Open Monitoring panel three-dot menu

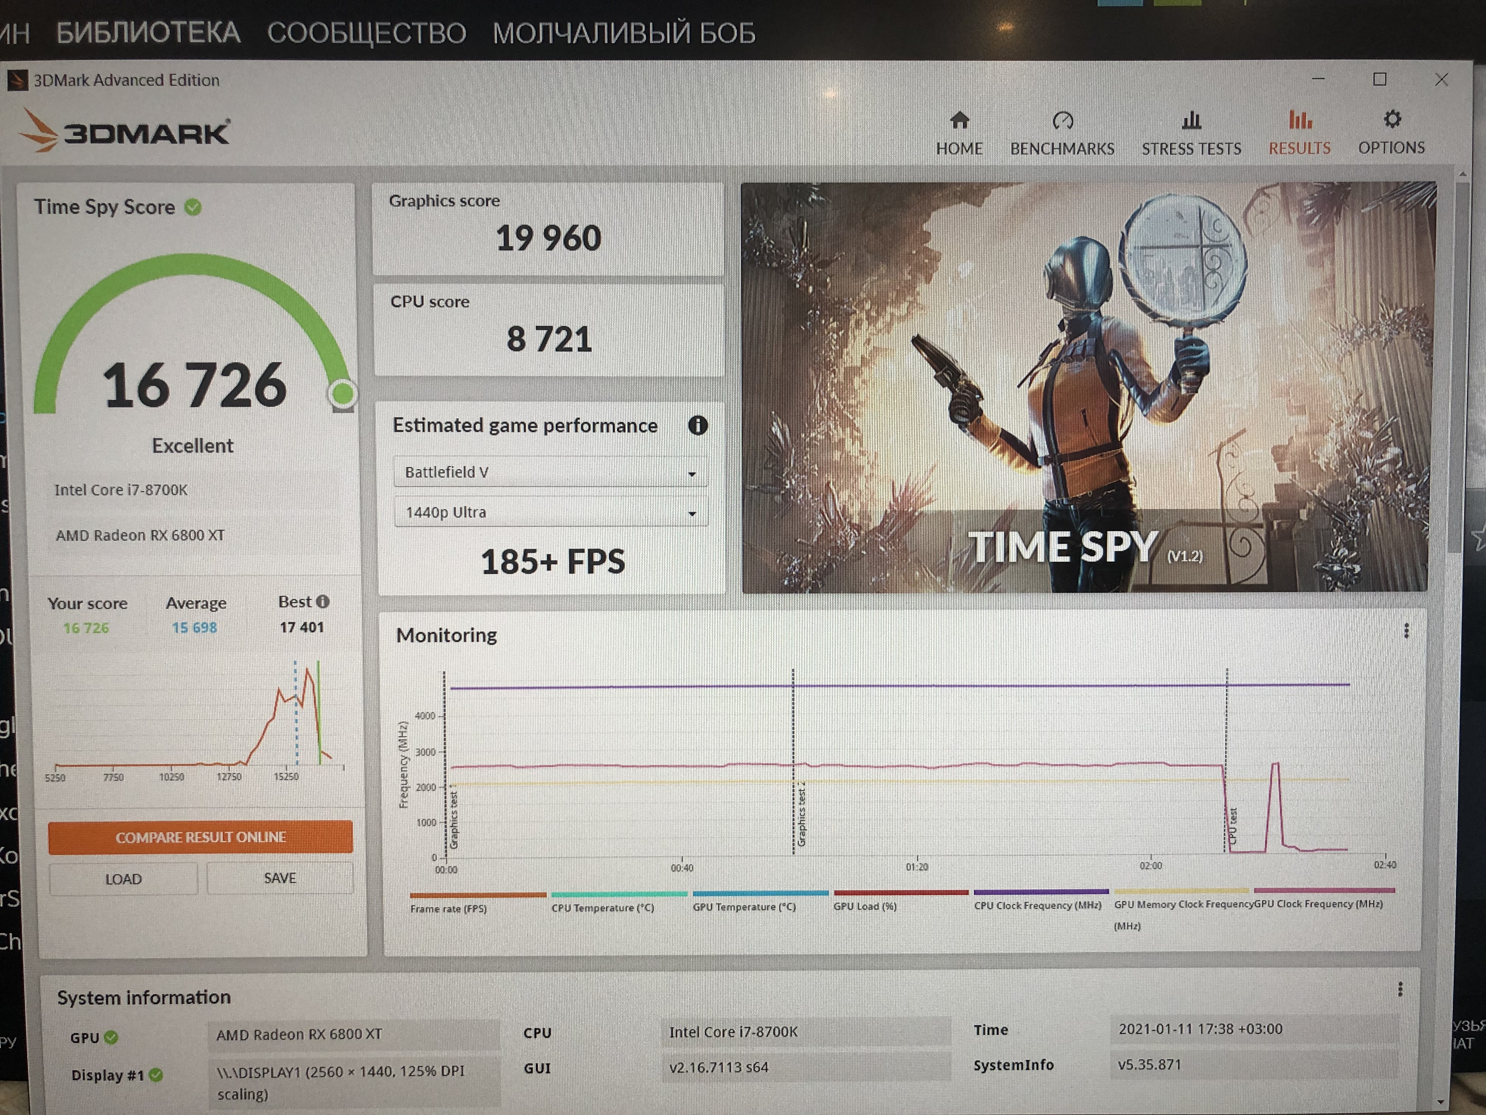1406,631
